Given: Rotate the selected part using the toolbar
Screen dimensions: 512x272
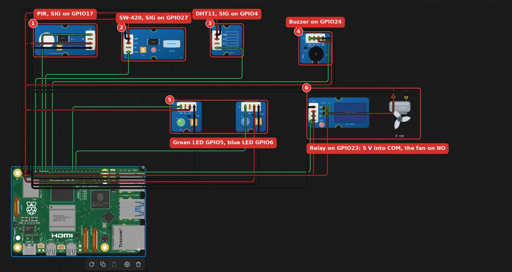Looking at the screenshot, I should (92, 264).
